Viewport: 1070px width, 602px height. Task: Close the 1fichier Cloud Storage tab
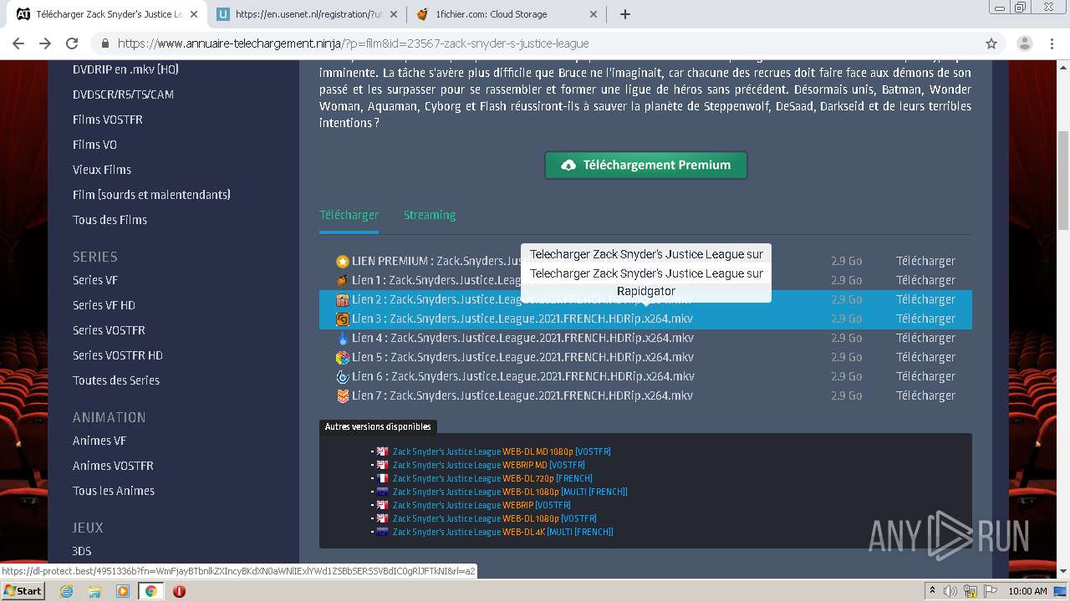tap(594, 14)
